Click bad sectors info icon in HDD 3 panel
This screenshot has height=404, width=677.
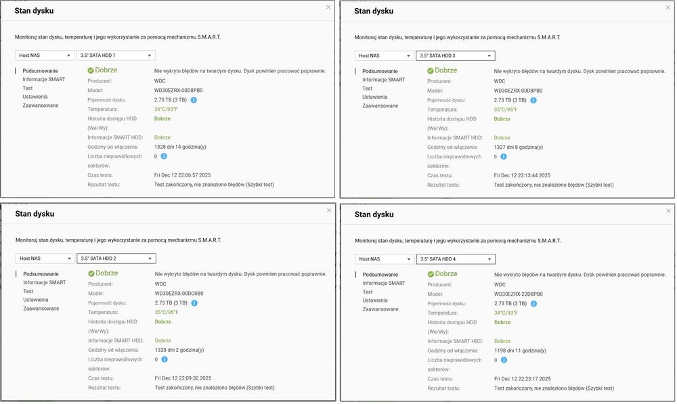(504, 156)
